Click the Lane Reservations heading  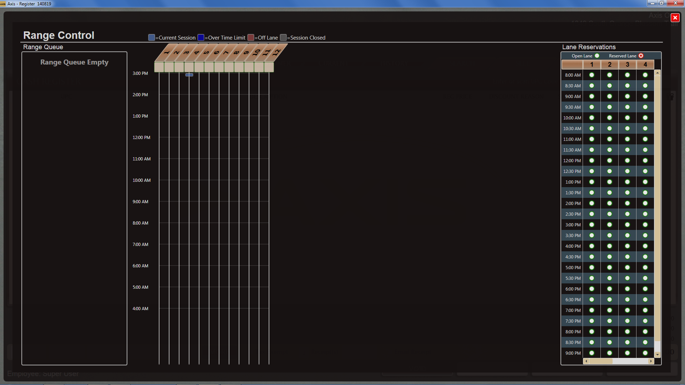589,47
